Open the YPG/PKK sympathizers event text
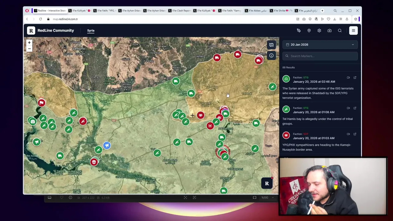Viewport: 393px width, 221px height. (x=317, y=147)
